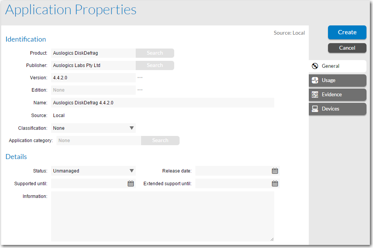Image resolution: width=373 pixels, height=248 pixels.
Task: Click the Evidence tab icon
Action: [315, 95]
